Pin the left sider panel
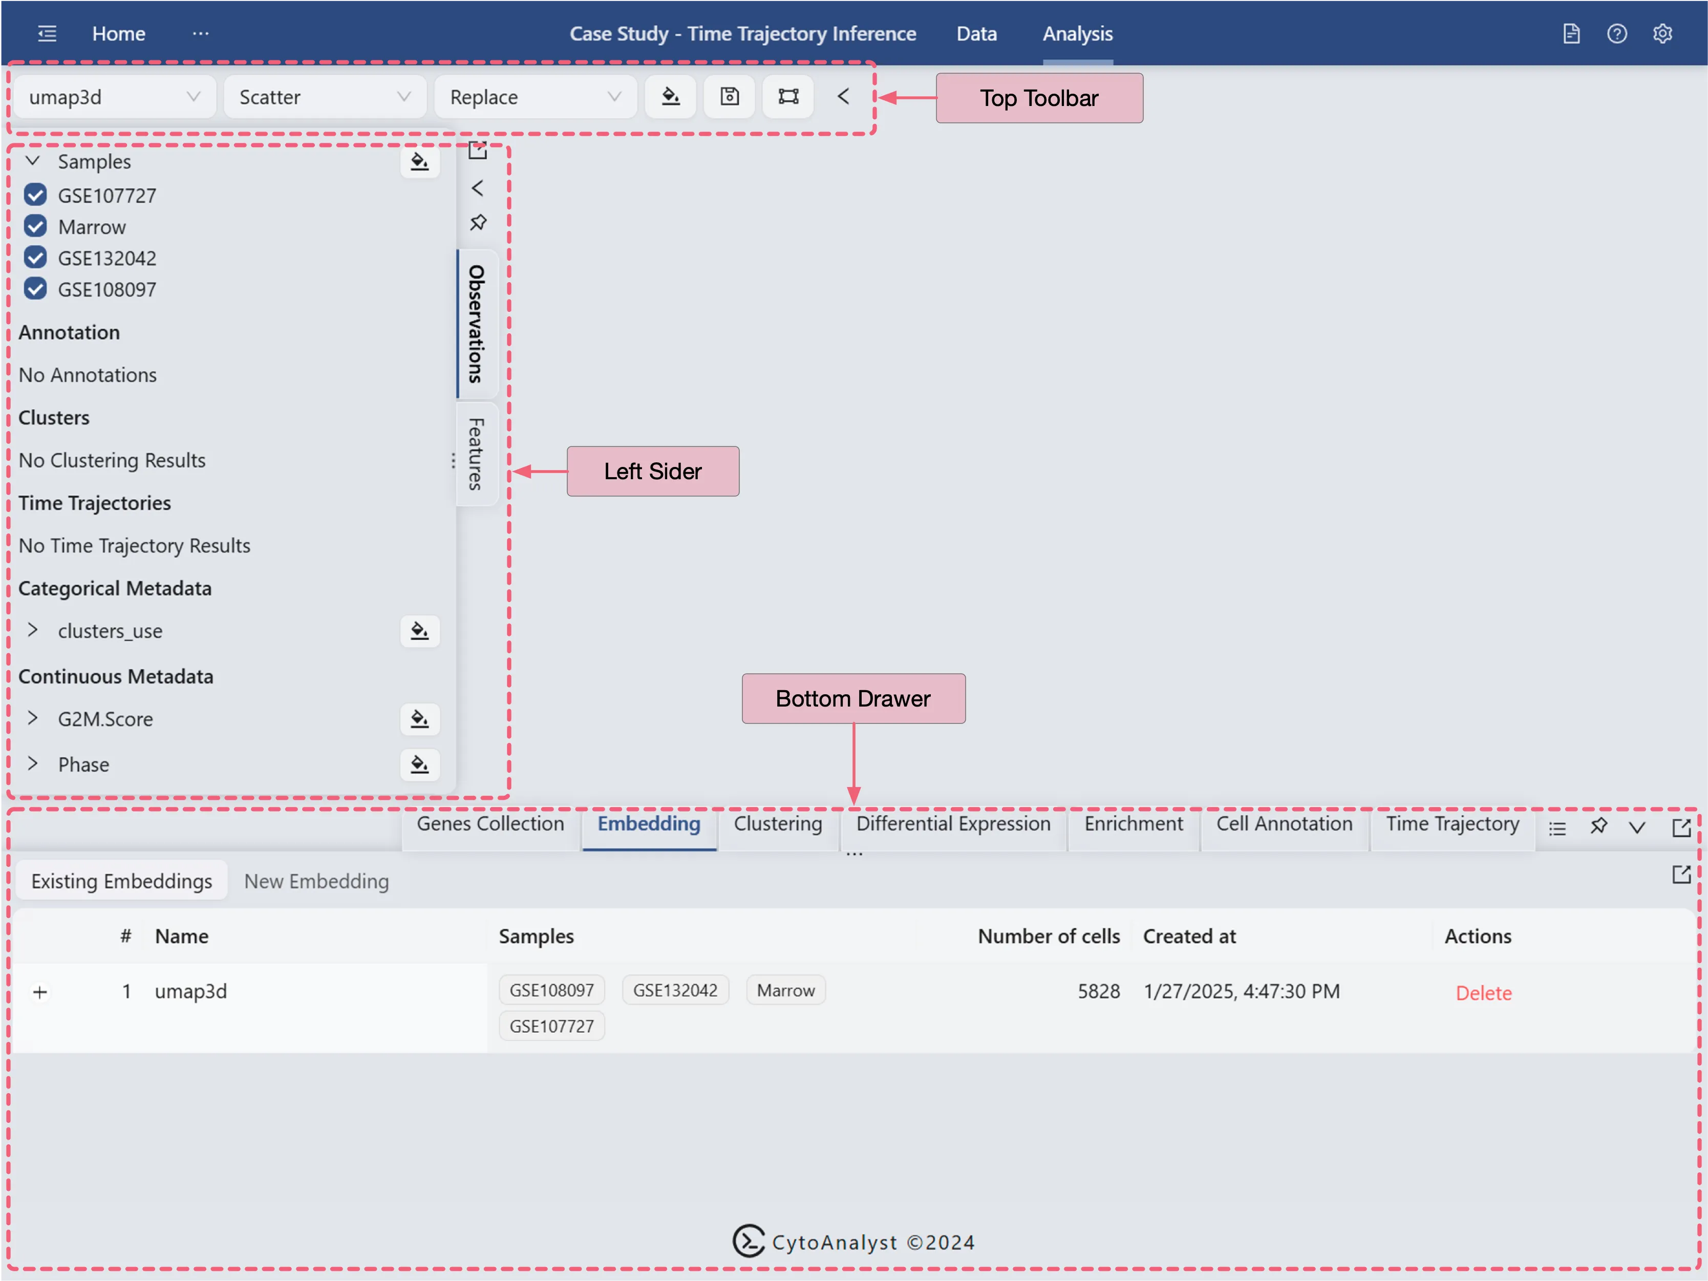Image resolution: width=1708 pixels, height=1281 pixels. (x=478, y=222)
